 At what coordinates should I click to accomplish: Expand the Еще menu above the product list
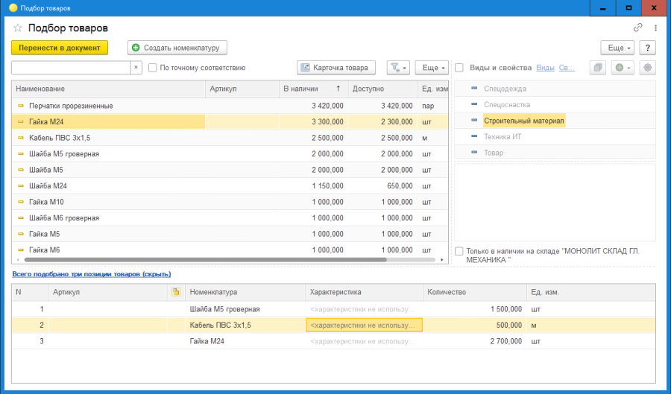pos(431,68)
